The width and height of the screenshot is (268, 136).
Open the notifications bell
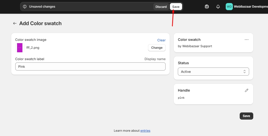[218, 7]
